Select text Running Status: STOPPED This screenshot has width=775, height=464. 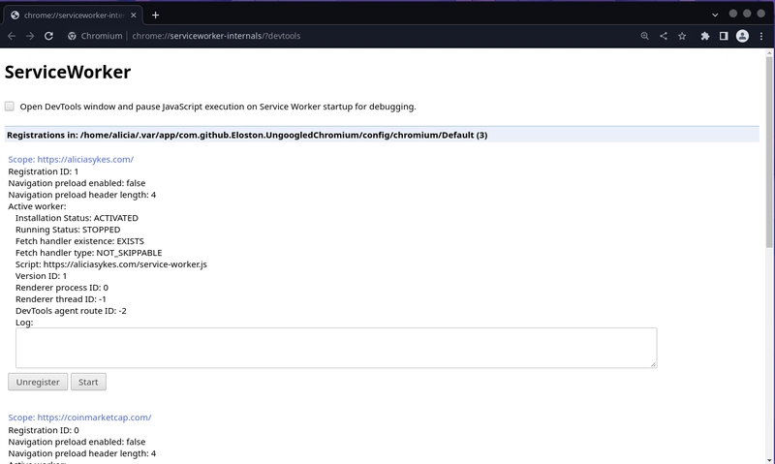[x=68, y=230]
